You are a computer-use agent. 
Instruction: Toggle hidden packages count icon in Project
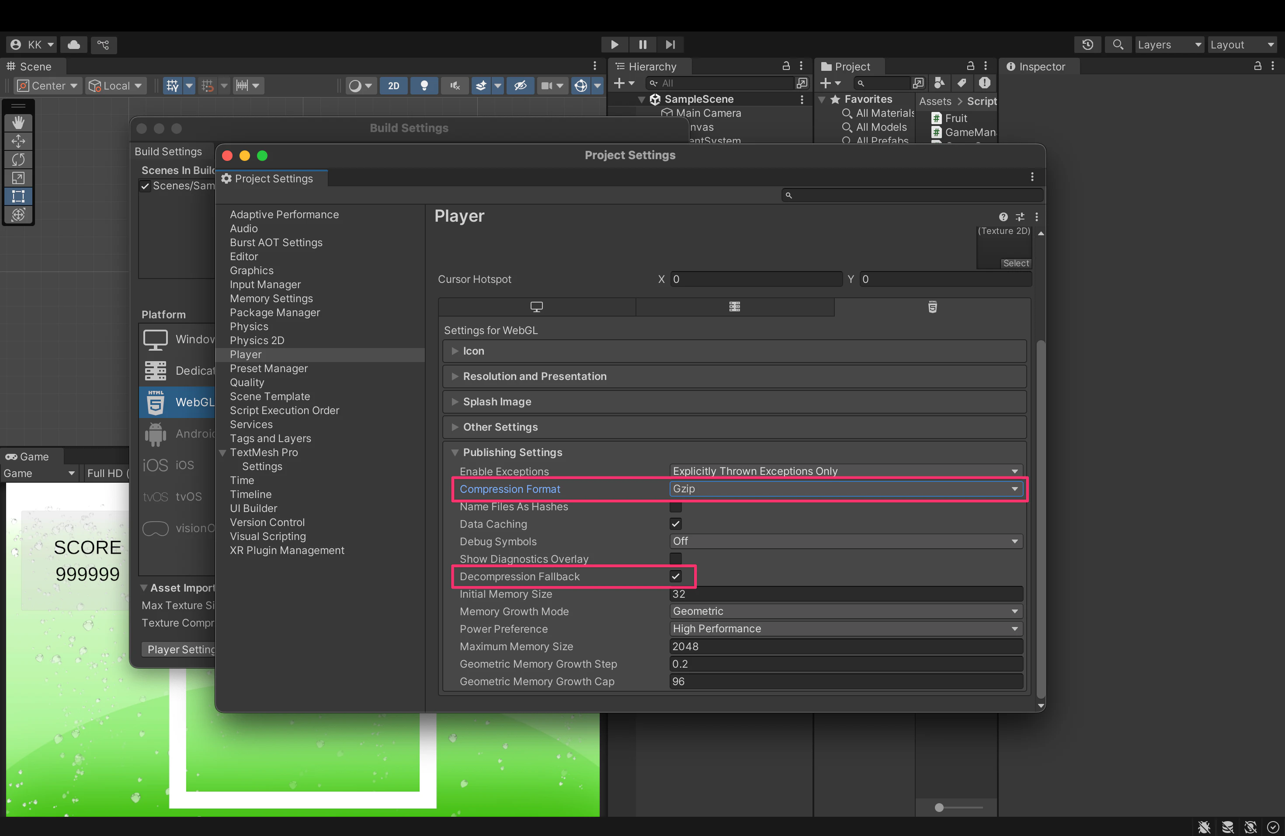(985, 83)
